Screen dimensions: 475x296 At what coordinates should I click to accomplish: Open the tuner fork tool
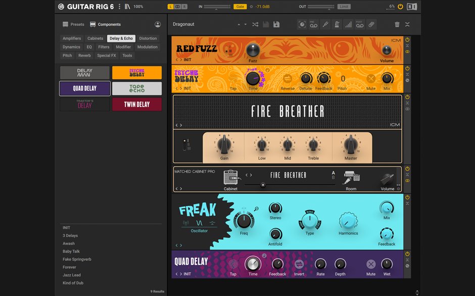(325, 24)
